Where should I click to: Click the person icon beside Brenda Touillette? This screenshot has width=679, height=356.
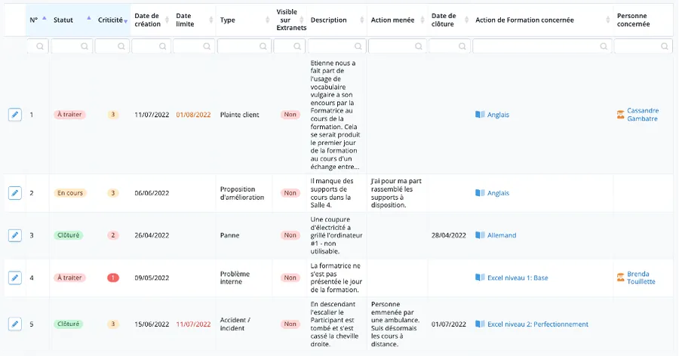[621, 278]
